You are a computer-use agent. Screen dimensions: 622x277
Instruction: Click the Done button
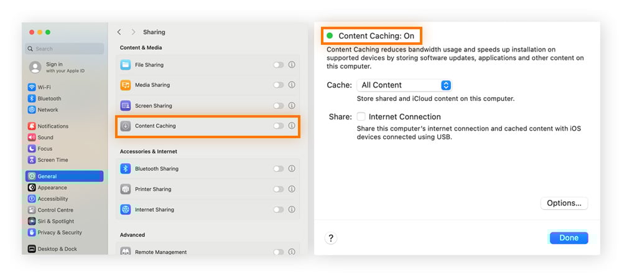(x=569, y=238)
